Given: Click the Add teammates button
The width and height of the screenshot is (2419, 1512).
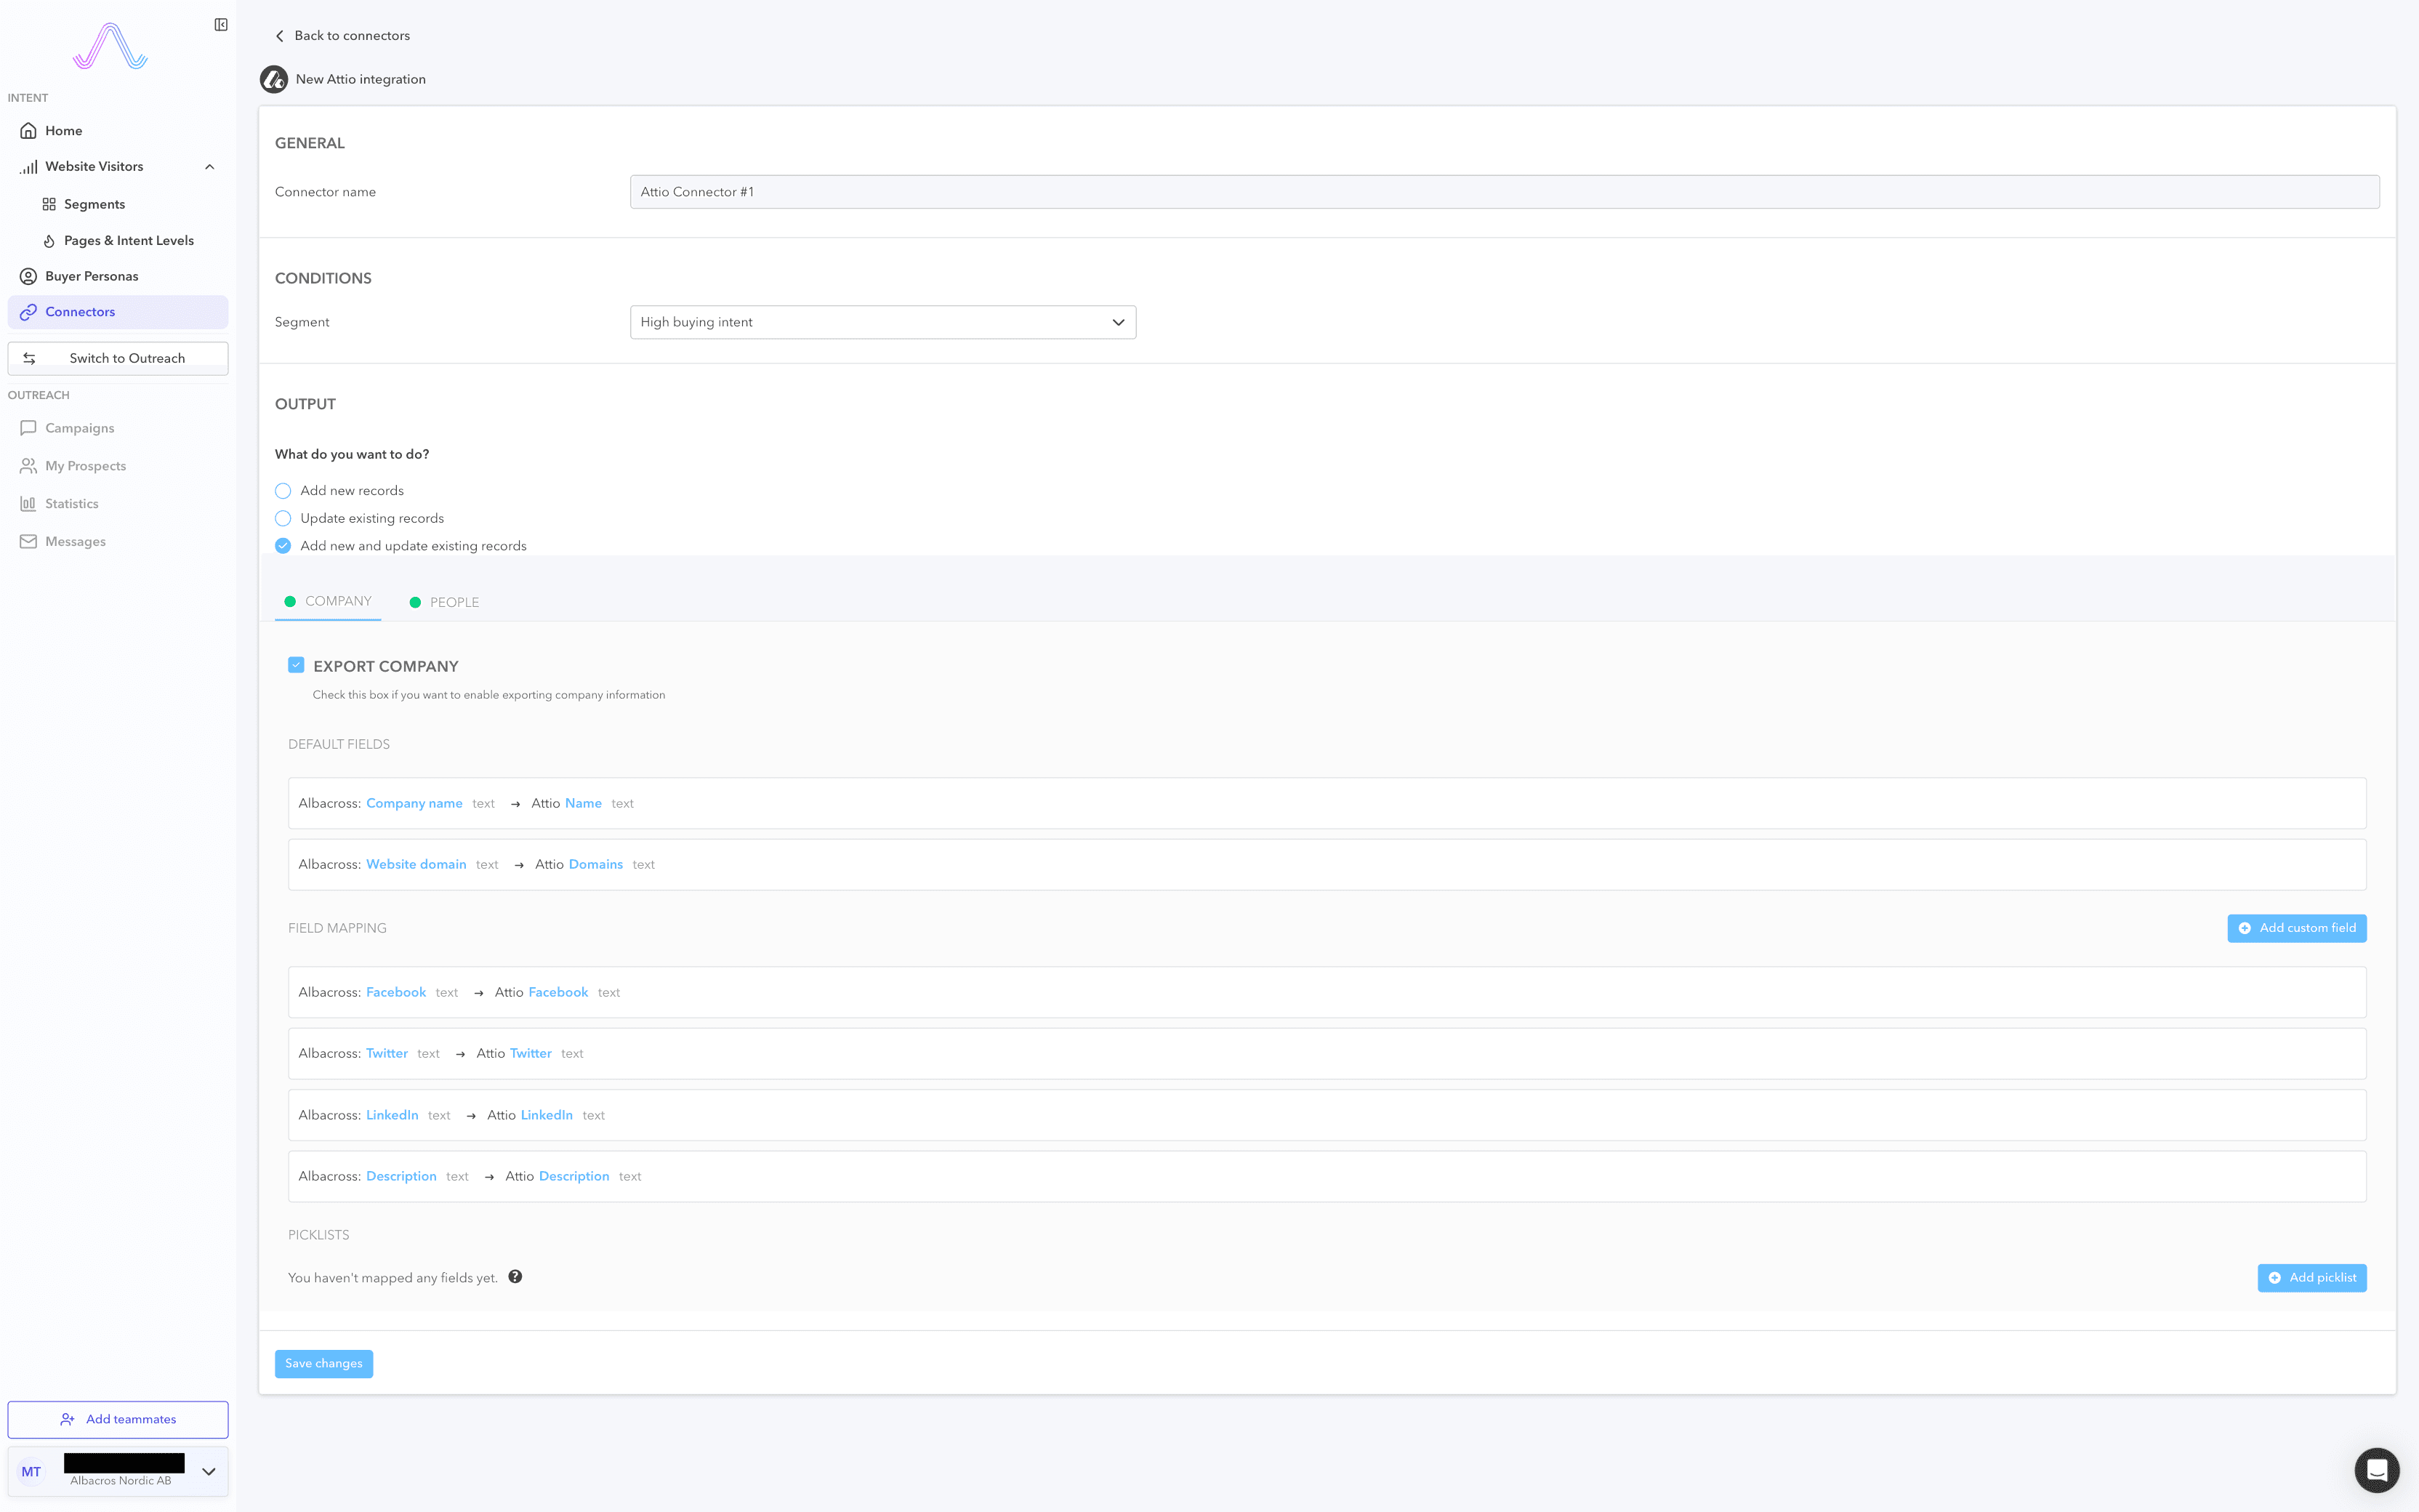Looking at the screenshot, I should [118, 1420].
